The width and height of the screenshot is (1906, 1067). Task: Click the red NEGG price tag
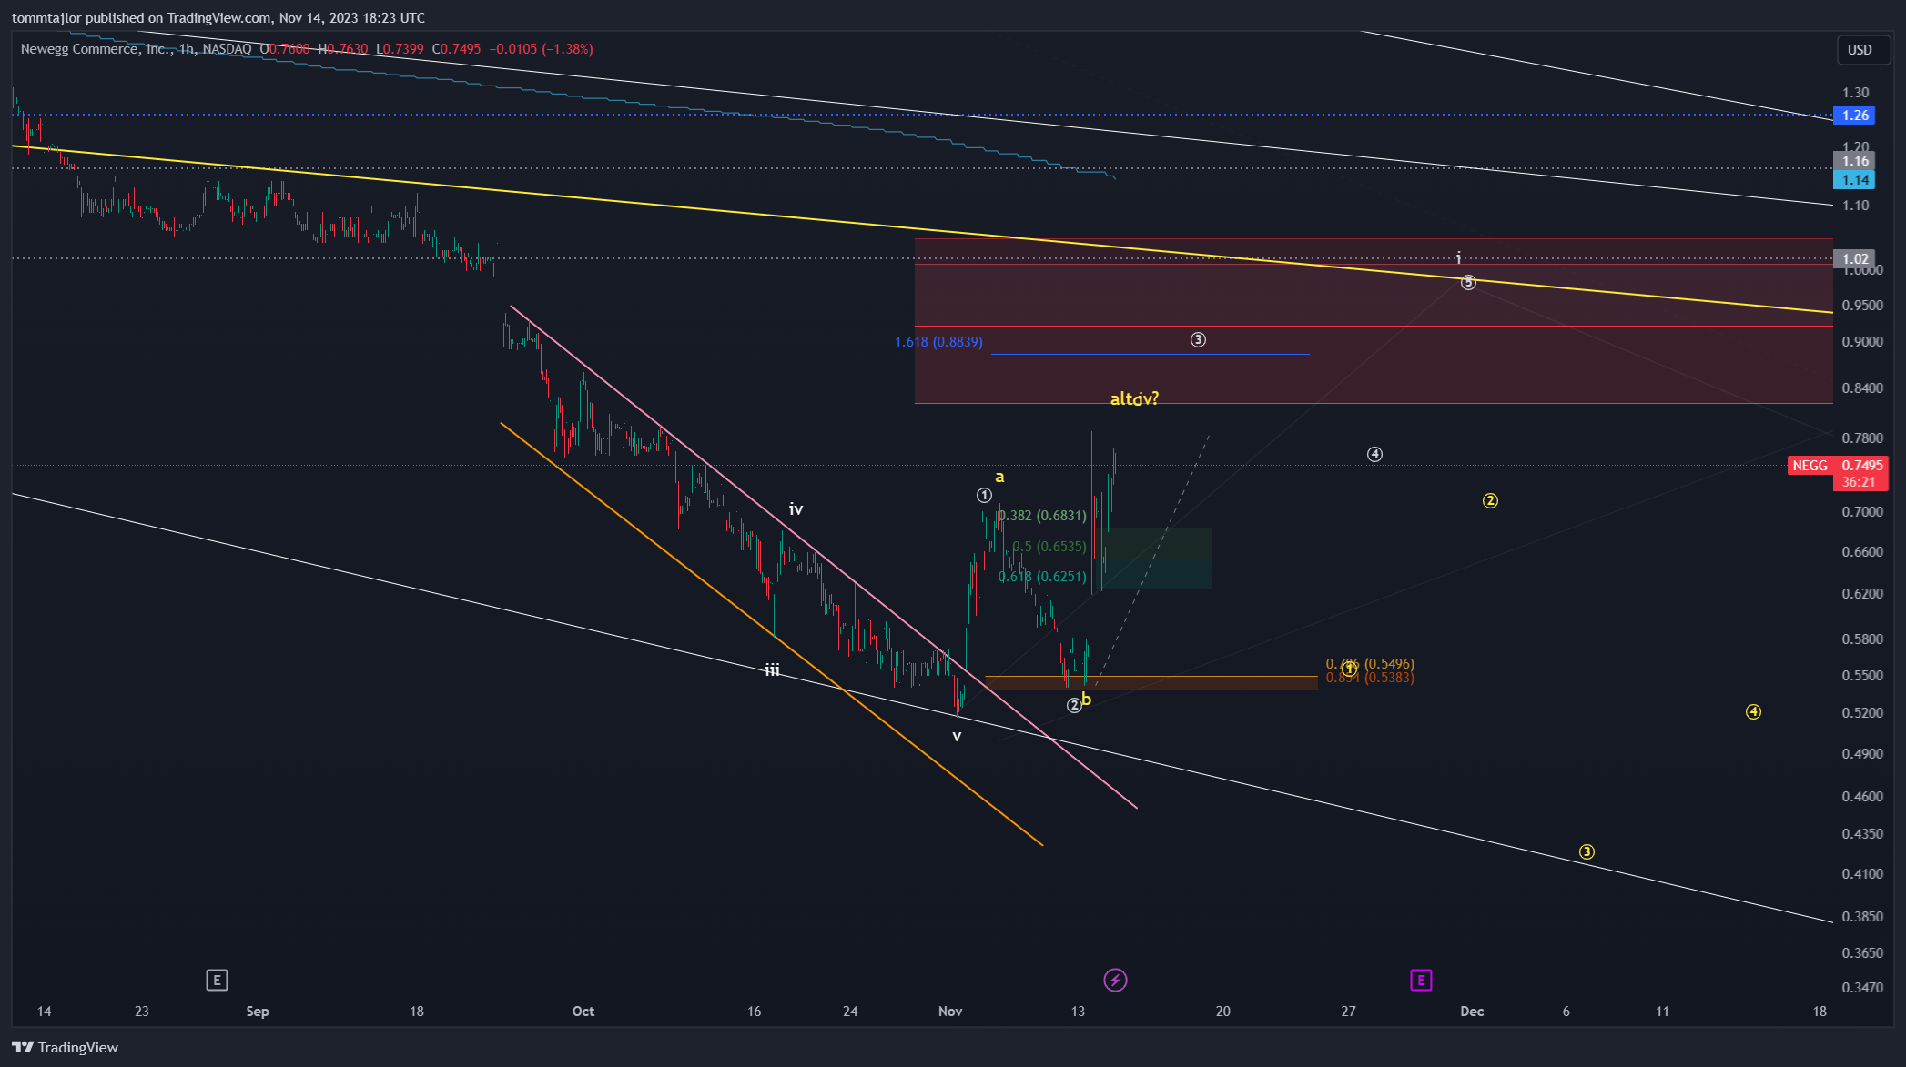point(1810,466)
